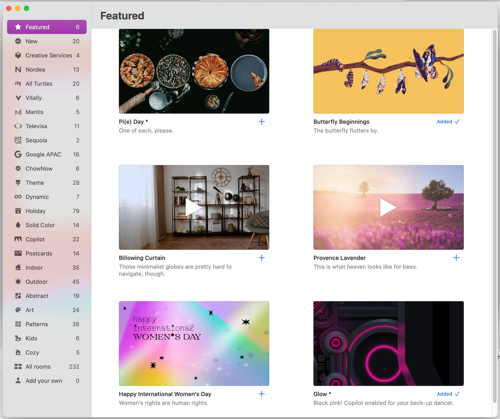Image resolution: width=500 pixels, height=419 pixels.
Task: Open the Creative Services category
Action: click(x=47, y=55)
